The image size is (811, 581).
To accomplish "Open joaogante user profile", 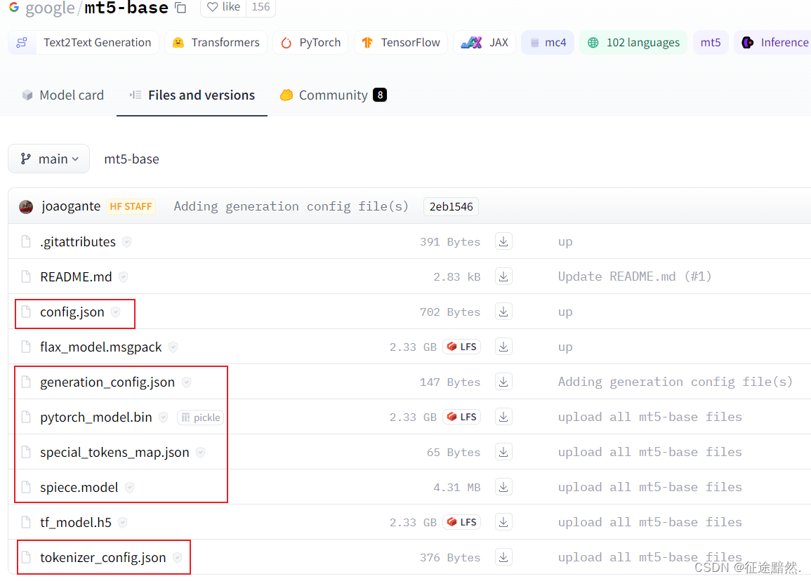I will (x=71, y=206).
